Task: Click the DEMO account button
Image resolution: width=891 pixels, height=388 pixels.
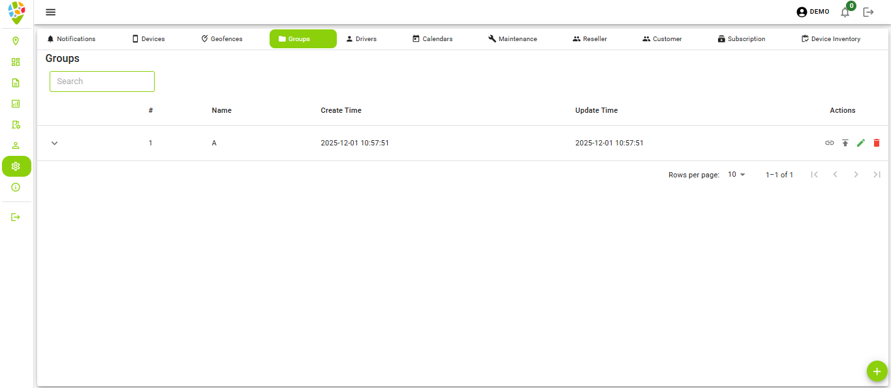Action: pos(812,11)
